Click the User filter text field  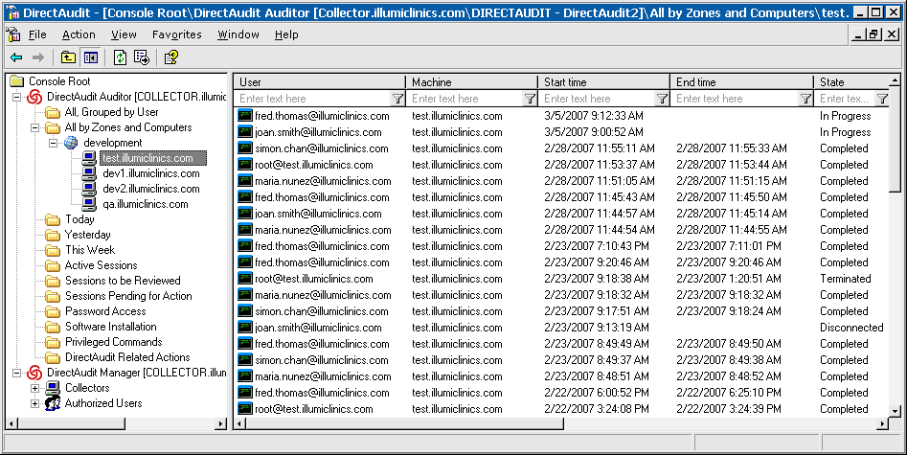tap(313, 99)
